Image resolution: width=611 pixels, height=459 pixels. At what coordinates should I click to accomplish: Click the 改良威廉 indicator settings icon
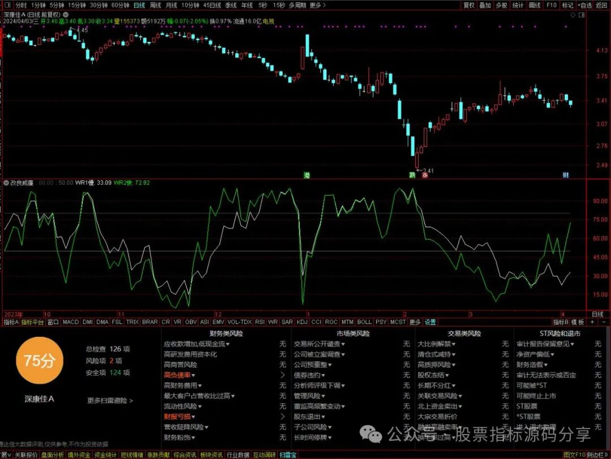click(6, 183)
